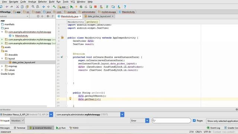This screenshot has width=238, height=134.
Task: Click the lightbulb intention icon at line 27
Action: click(x=70, y=98)
